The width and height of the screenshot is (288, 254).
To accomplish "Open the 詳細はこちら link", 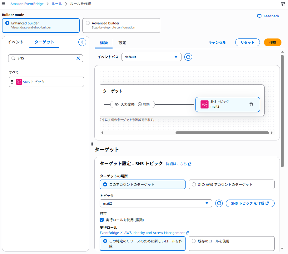I will tap(179, 164).
